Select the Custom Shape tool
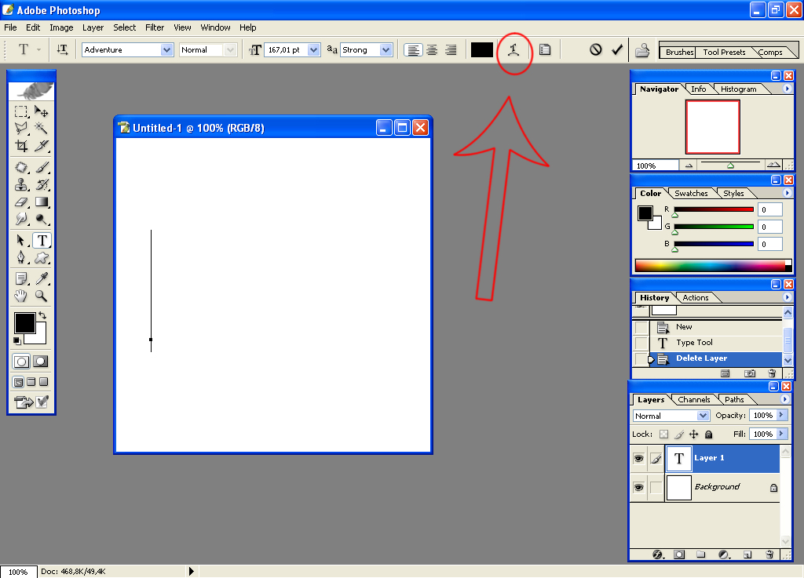Viewport: 804px width, 578px height. coord(42,257)
